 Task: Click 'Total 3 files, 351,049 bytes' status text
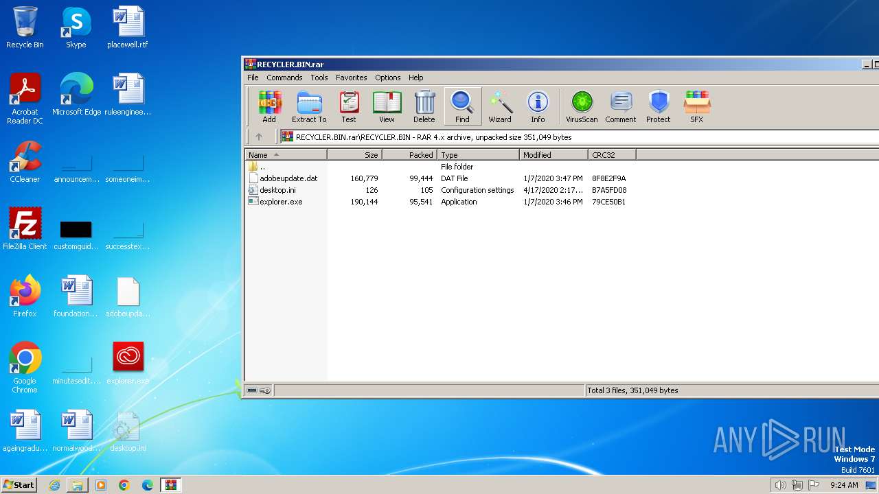click(x=632, y=390)
